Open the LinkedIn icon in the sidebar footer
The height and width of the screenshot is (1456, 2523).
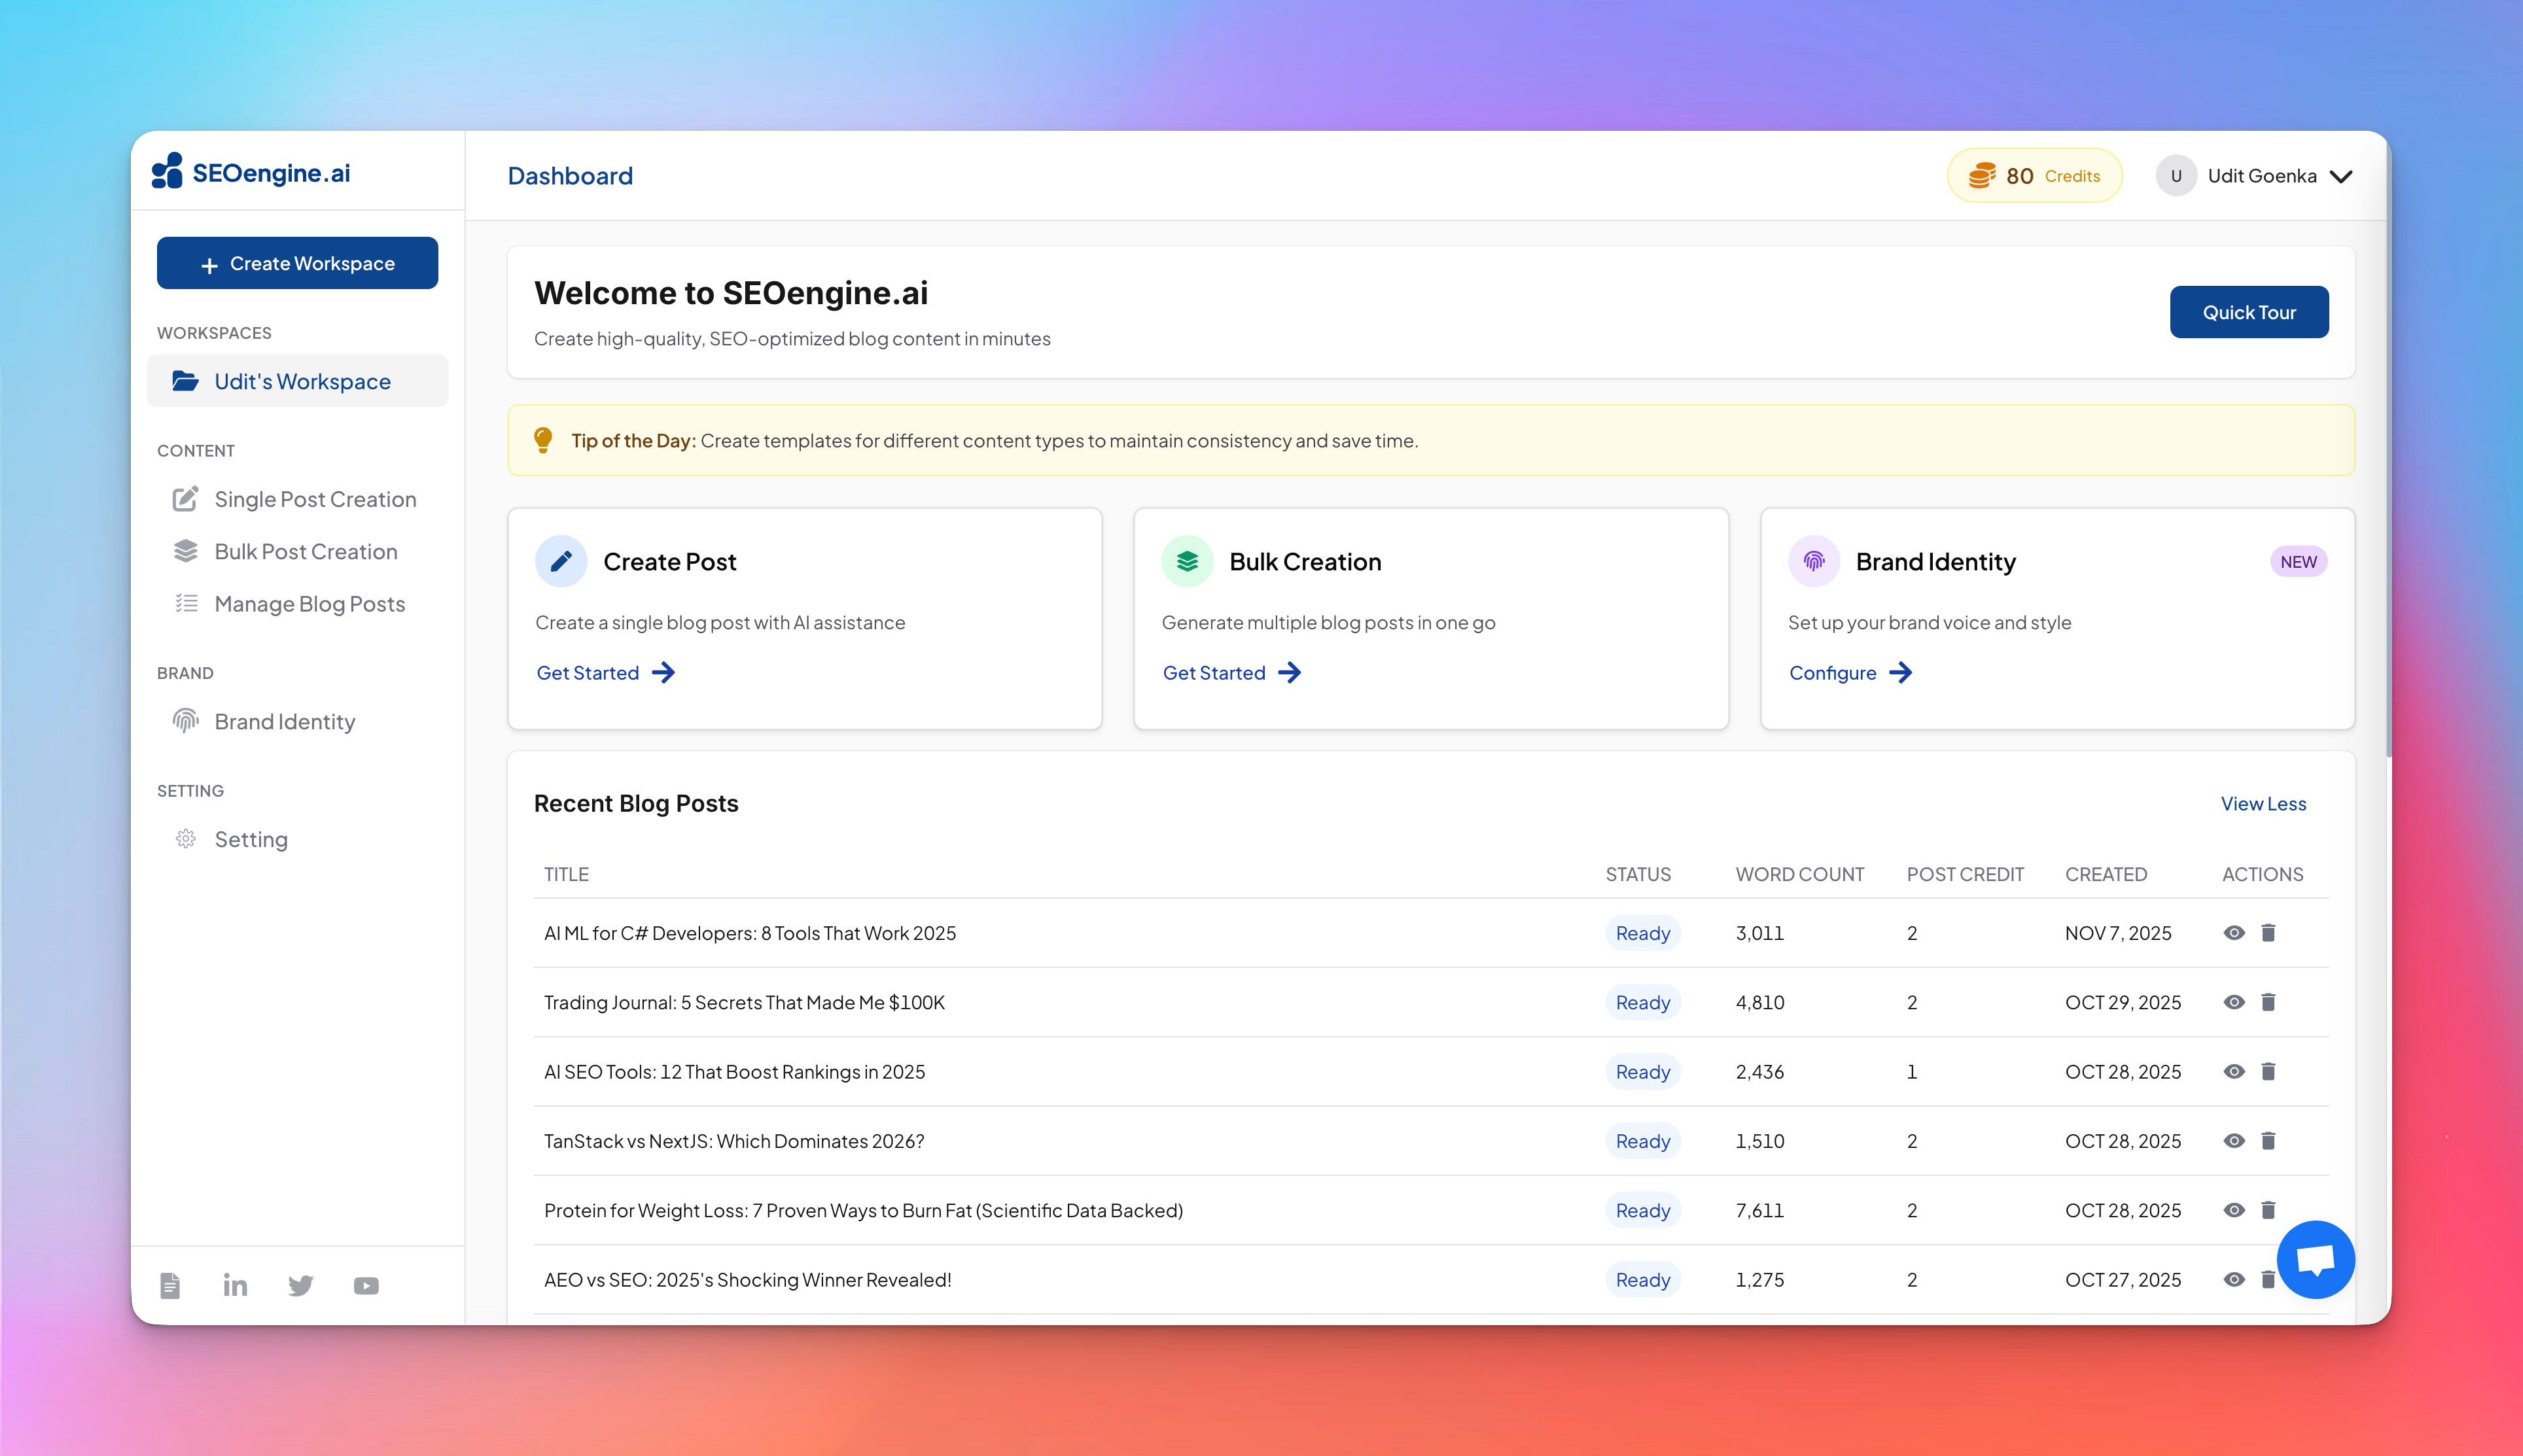(235, 1285)
